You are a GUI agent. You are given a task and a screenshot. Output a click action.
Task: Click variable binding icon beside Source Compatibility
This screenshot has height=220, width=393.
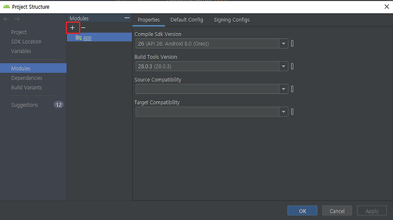click(x=292, y=89)
